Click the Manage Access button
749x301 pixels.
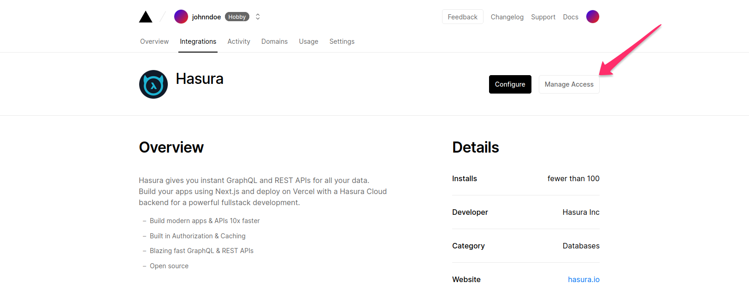[x=569, y=84]
